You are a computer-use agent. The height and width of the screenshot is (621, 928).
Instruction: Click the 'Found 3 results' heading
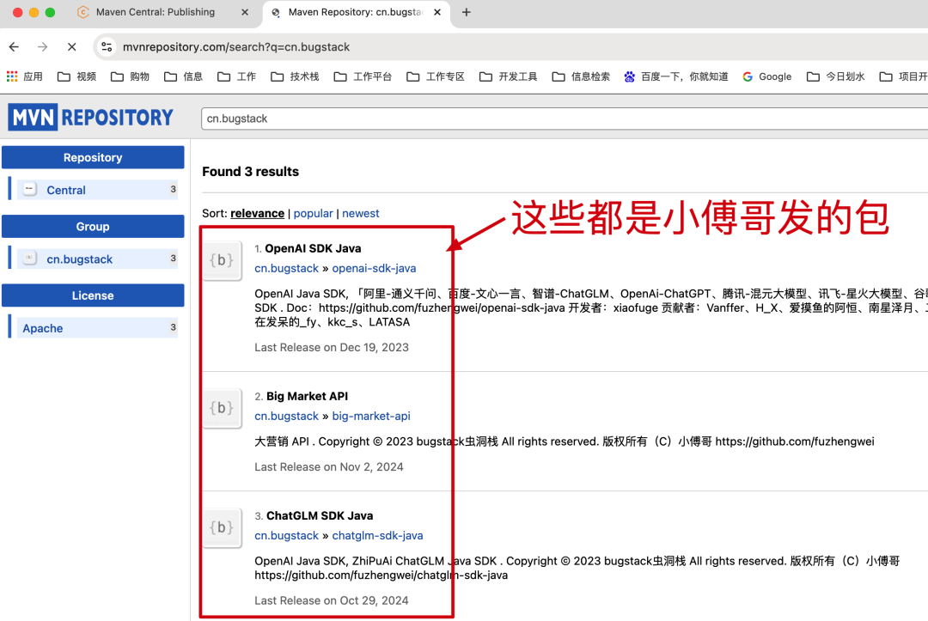click(x=250, y=172)
